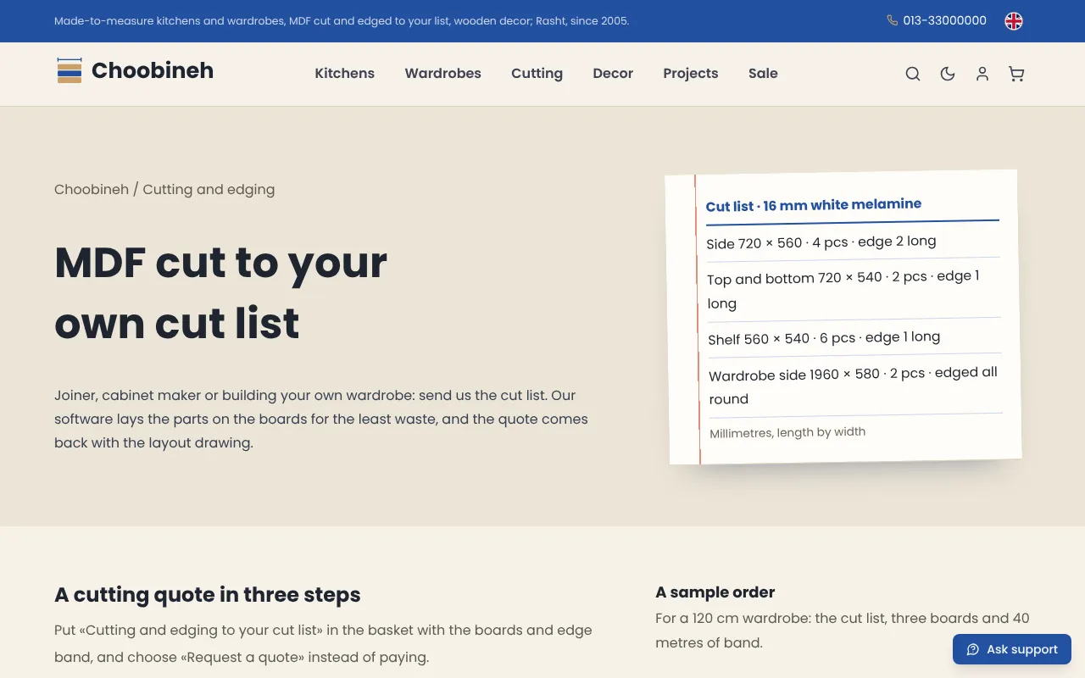Image resolution: width=1085 pixels, height=678 pixels.
Task: Toggle dark mode with the moon icon
Action: click(948, 74)
